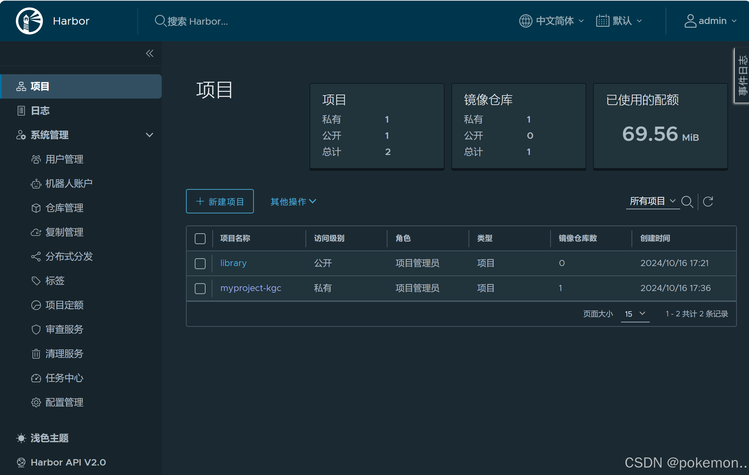
Task: Check the myproject-kgc project checkbox
Action: (200, 288)
